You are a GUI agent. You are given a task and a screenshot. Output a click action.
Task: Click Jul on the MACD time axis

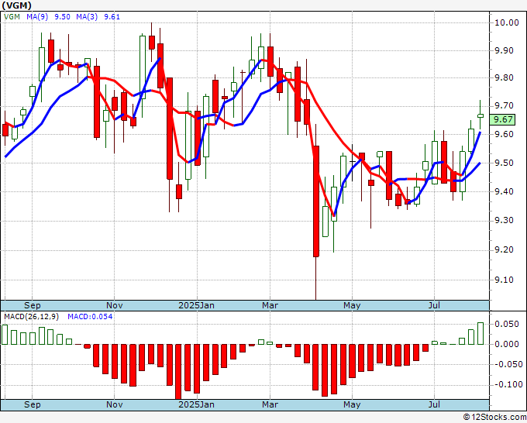(434, 404)
